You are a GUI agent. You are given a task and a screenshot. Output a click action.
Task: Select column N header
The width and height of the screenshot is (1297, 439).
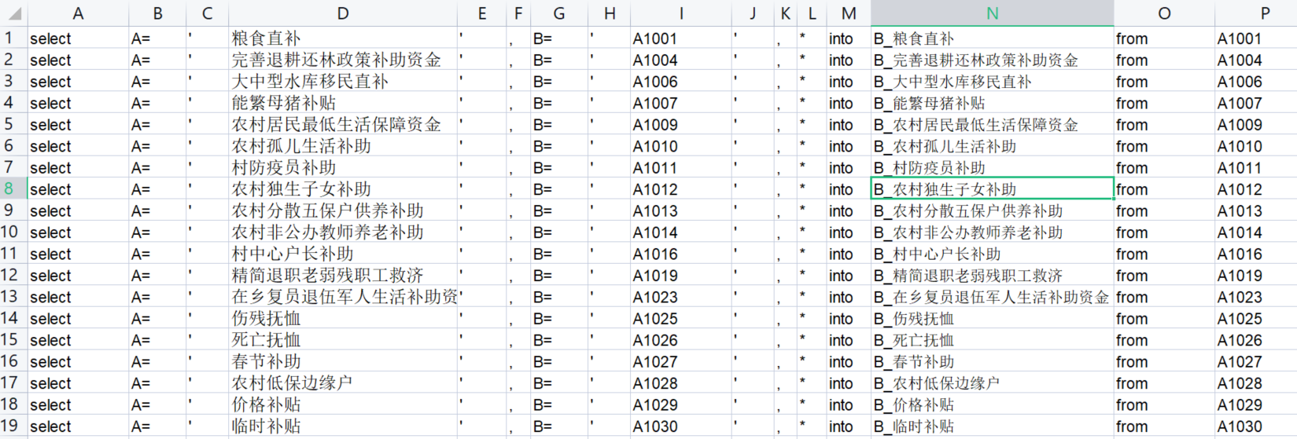(x=993, y=13)
